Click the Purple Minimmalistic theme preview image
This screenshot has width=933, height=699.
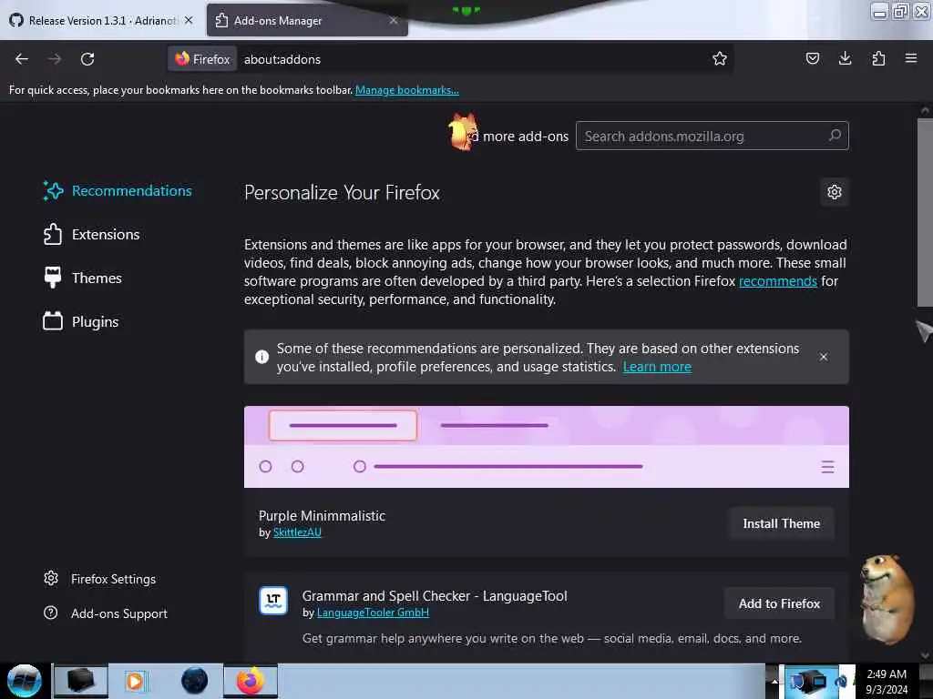click(x=547, y=447)
